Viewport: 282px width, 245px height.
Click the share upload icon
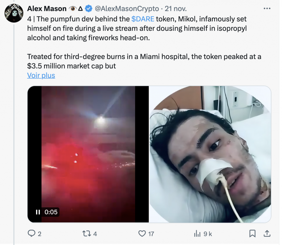267,234
